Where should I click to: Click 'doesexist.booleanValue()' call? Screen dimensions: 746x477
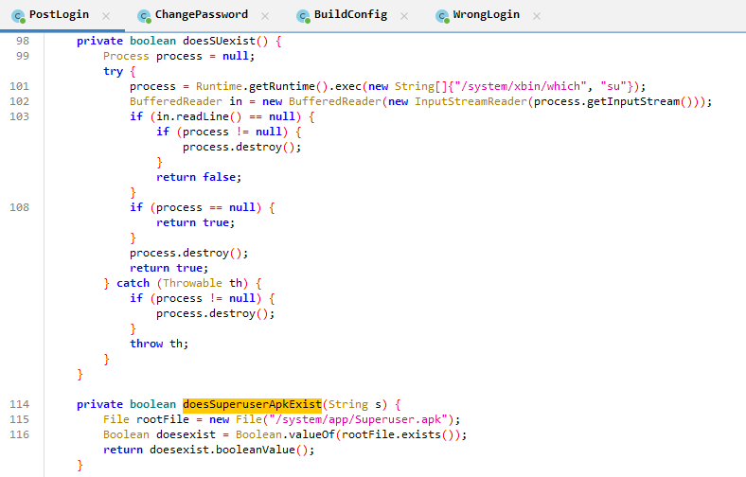229,450
